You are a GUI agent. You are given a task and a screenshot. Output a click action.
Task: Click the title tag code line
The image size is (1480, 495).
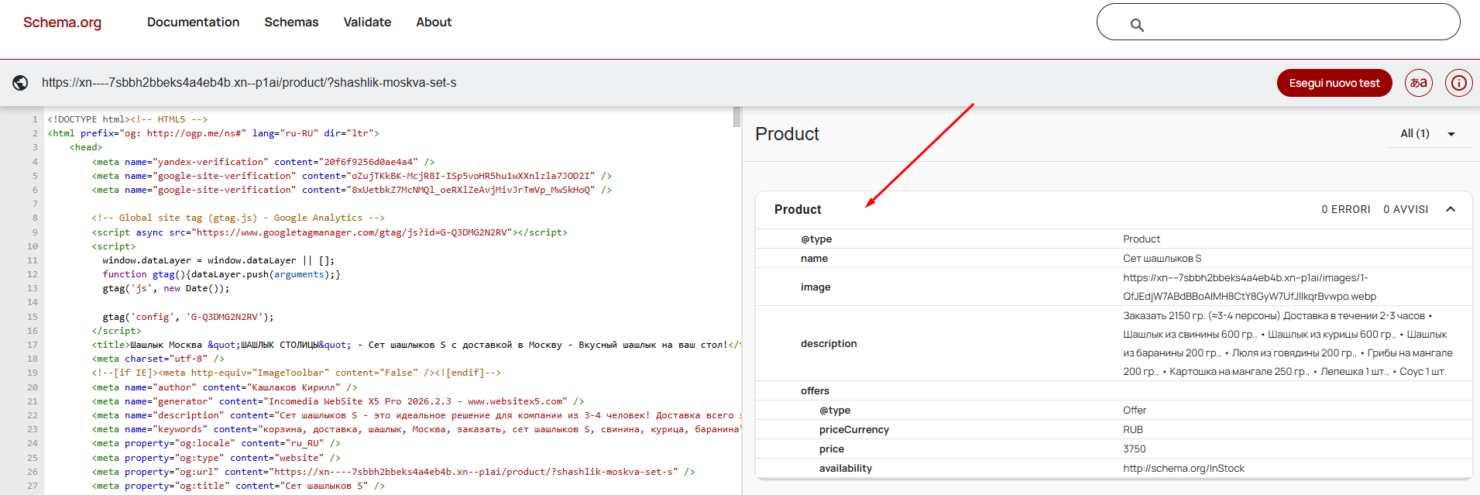coord(415,345)
